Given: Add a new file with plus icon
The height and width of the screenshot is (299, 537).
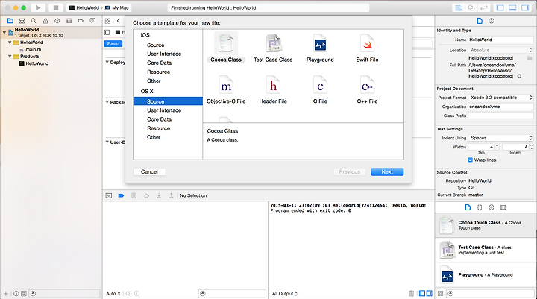Looking at the screenshot, I should click(x=5, y=294).
